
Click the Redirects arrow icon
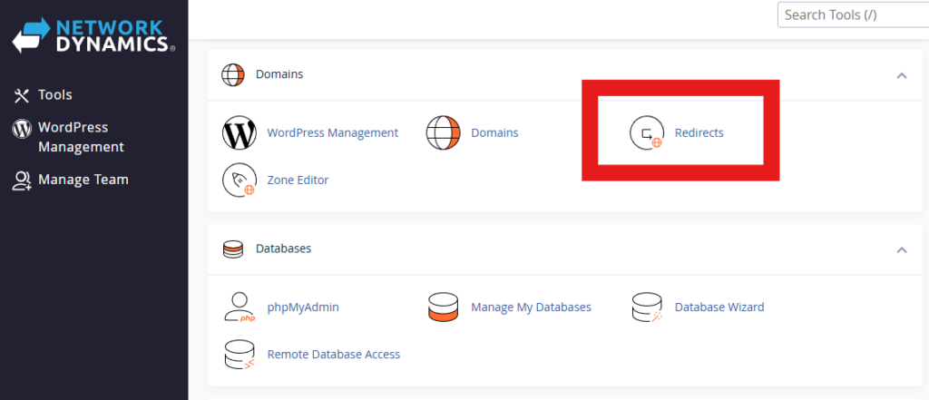point(648,133)
